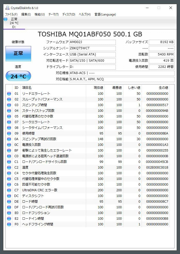
Task: Click the 項目名 column header
Action: pos(53,88)
